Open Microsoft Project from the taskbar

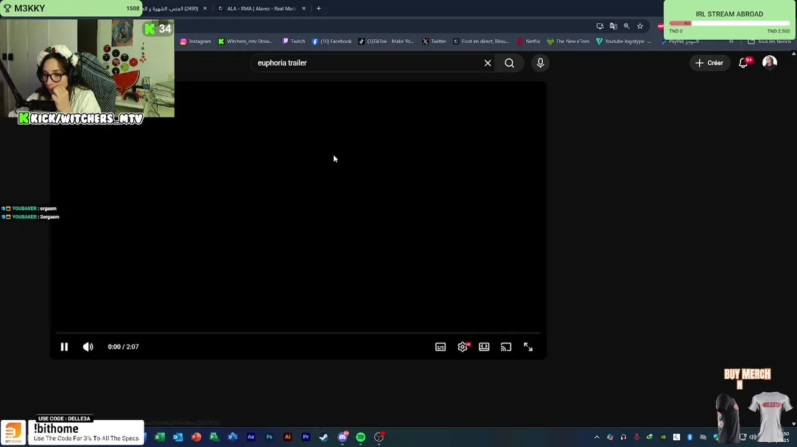pos(214,437)
